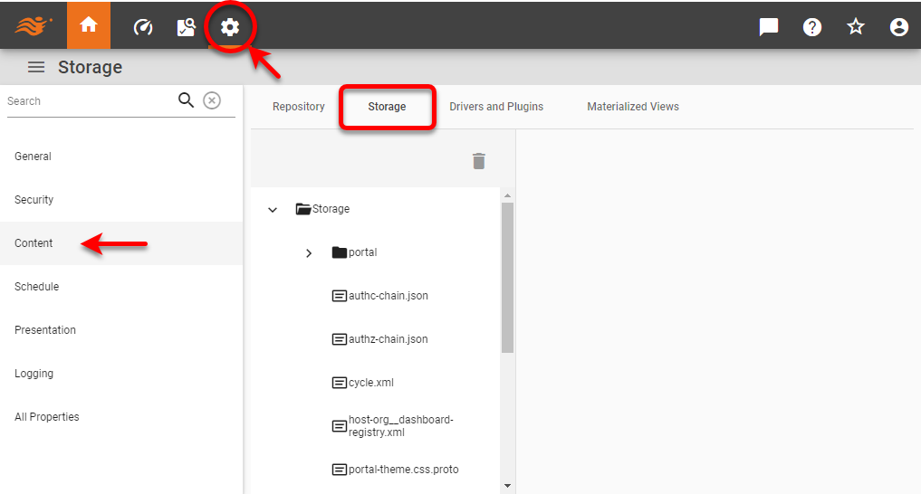The image size is (921, 494).
Task: Open the Settings gear icon
Action: [x=230, y=27]
